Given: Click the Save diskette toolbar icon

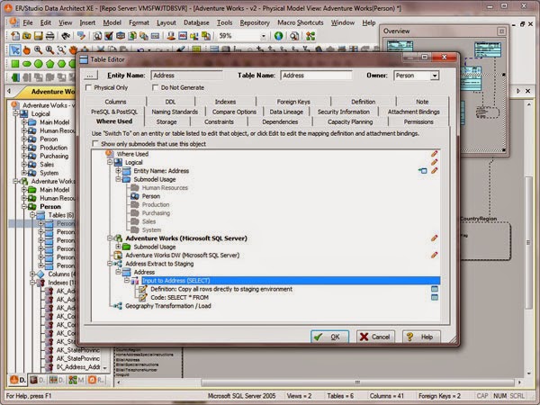Looking at the screenshot, I should click(38, 35).
